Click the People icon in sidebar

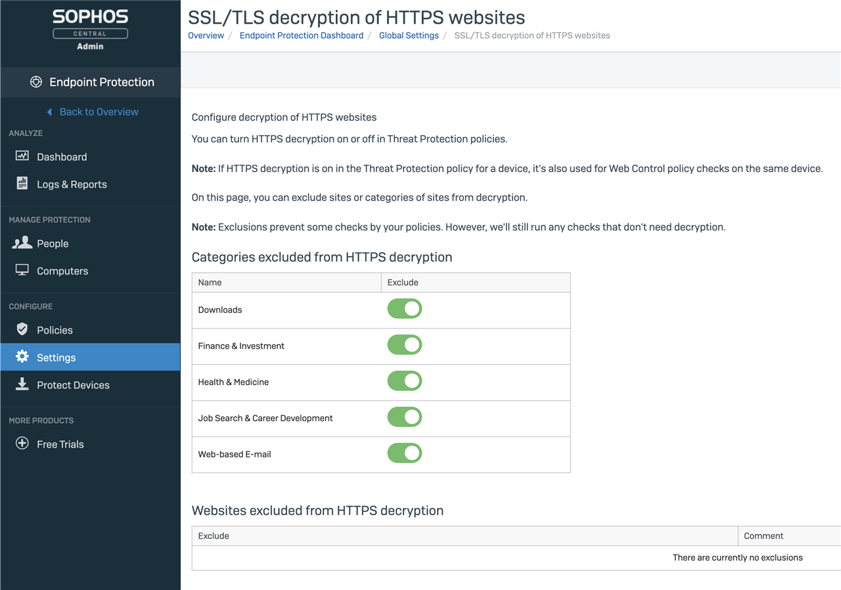tap(22, 243)
